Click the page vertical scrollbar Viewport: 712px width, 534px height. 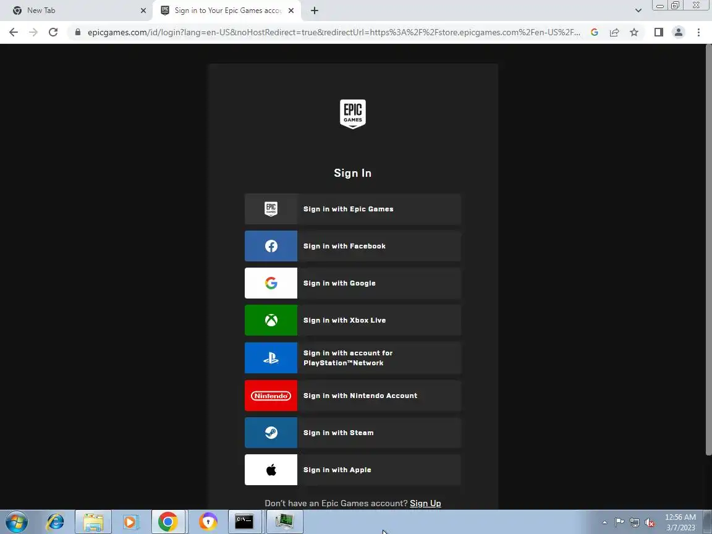tap(708, 250)
